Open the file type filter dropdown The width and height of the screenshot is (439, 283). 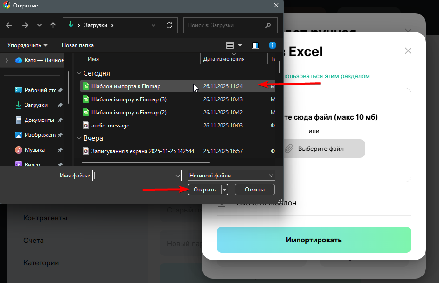coord(231,176)
